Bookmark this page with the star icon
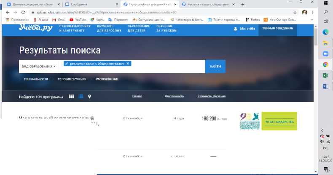Screen dimensions: 333x175 tap(295, 13)
